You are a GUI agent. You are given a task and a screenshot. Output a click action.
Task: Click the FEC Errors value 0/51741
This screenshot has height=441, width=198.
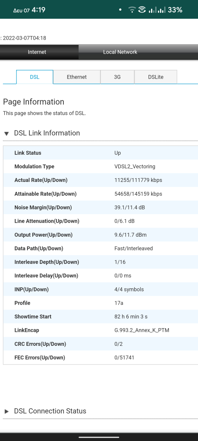pyautogui.click(x=124, y=358)
